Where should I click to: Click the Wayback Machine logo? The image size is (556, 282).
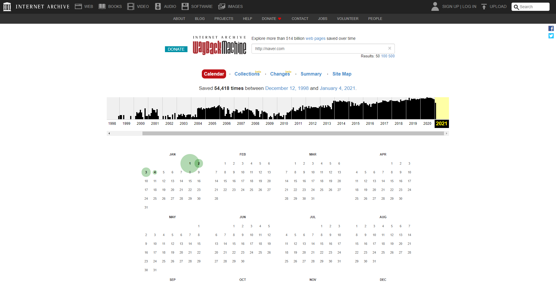[x=219, y=46]
